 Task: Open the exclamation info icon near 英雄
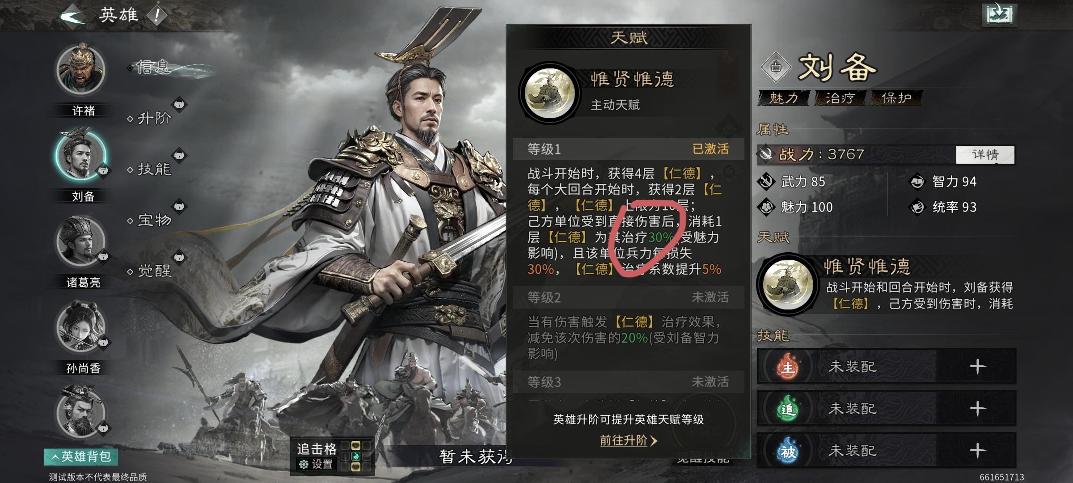click(x=156, y=16)
